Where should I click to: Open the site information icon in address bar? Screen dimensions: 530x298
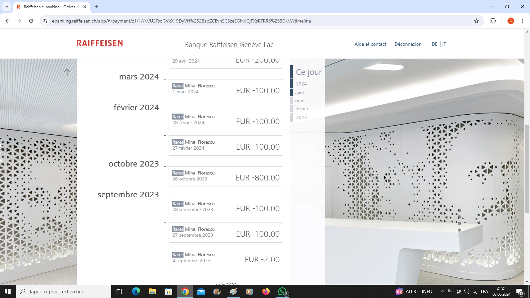point(46,21)
